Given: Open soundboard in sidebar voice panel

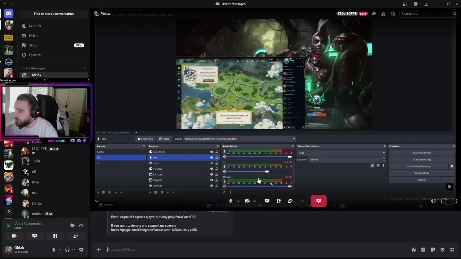Looking at the screenshot, I should [x=76, y=236].
